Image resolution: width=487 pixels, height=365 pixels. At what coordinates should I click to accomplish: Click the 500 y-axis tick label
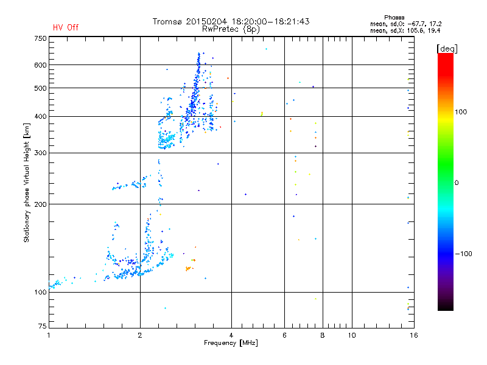point(40,88)
